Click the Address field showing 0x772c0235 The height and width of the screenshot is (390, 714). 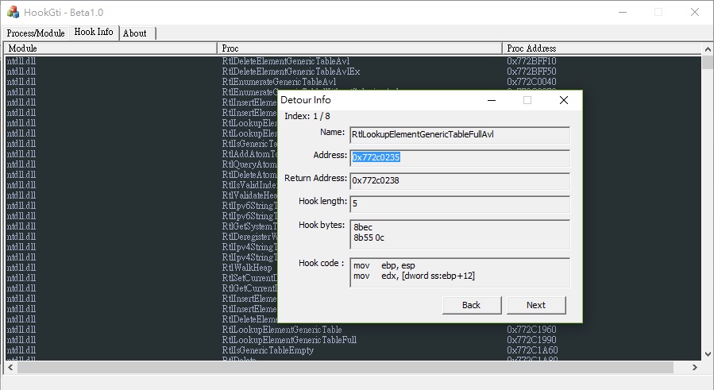[459, 158]
